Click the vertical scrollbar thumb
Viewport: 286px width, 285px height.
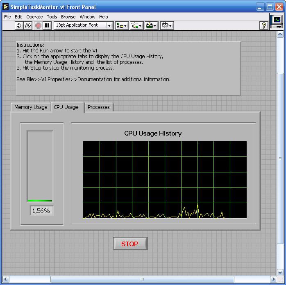(280, 158)
